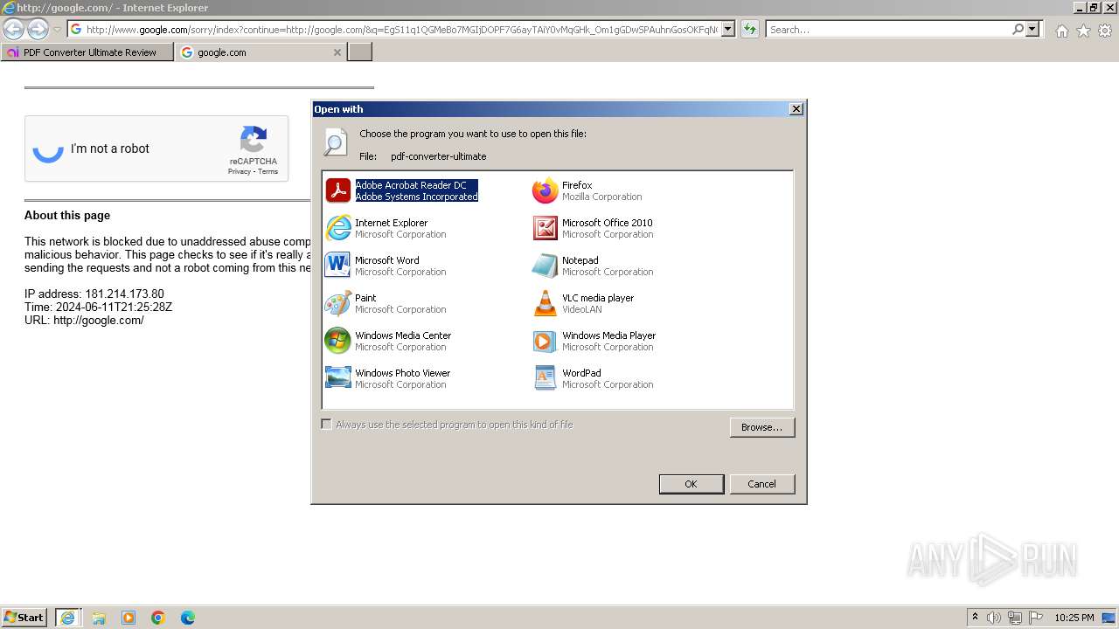Viewport: 1119px width, 629px height.
Task: Open the Start menu
Action: point(24,618)
